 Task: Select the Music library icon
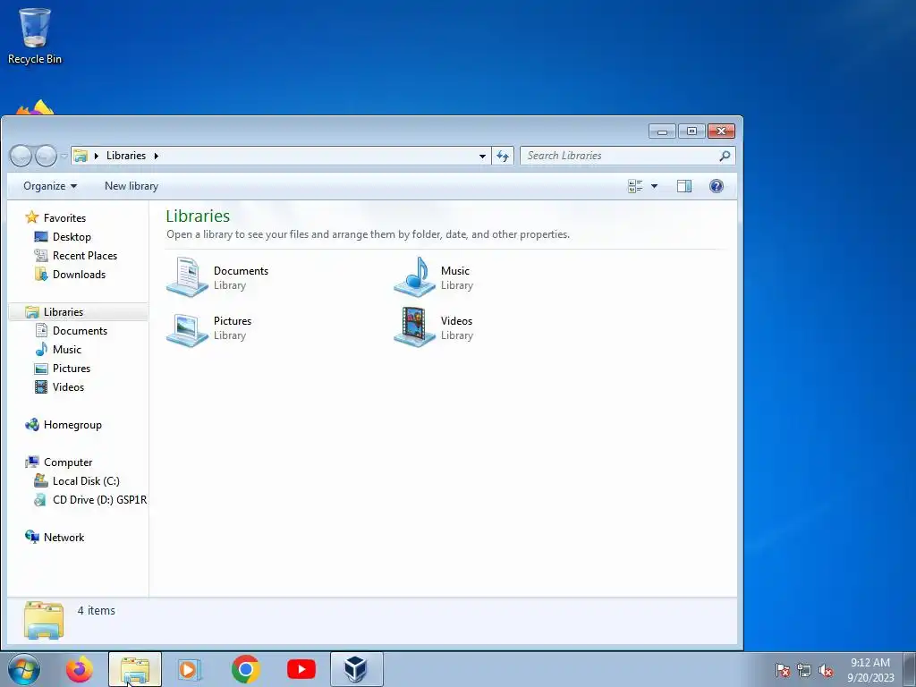[414, 277]
